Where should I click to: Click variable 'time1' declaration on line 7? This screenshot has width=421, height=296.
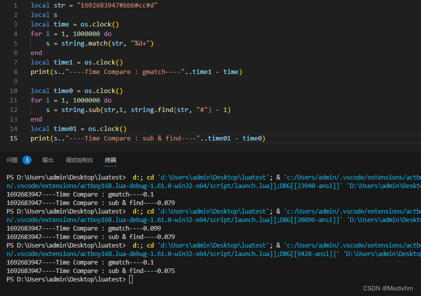pyautogui.click(x=63, y=62)
